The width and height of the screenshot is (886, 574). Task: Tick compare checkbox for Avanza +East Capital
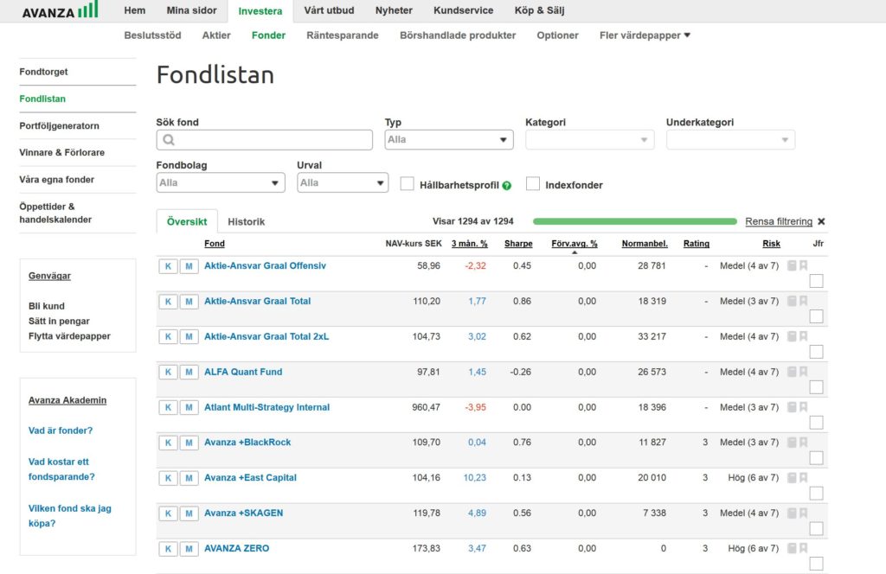point(817,494)
